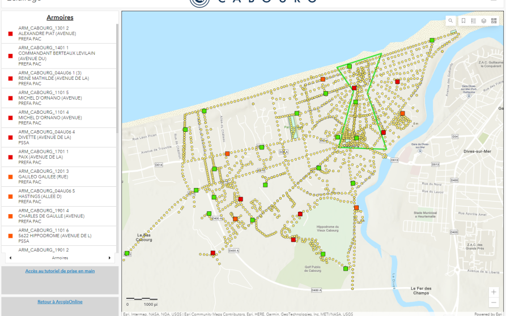
Task: Zoom out on the map
Action: tap(494, 302)
